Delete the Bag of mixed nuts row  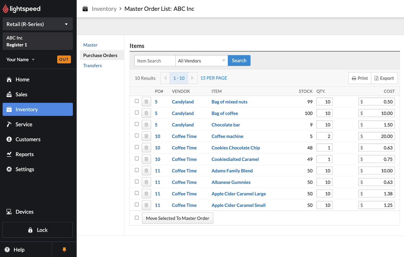point(146,102)
